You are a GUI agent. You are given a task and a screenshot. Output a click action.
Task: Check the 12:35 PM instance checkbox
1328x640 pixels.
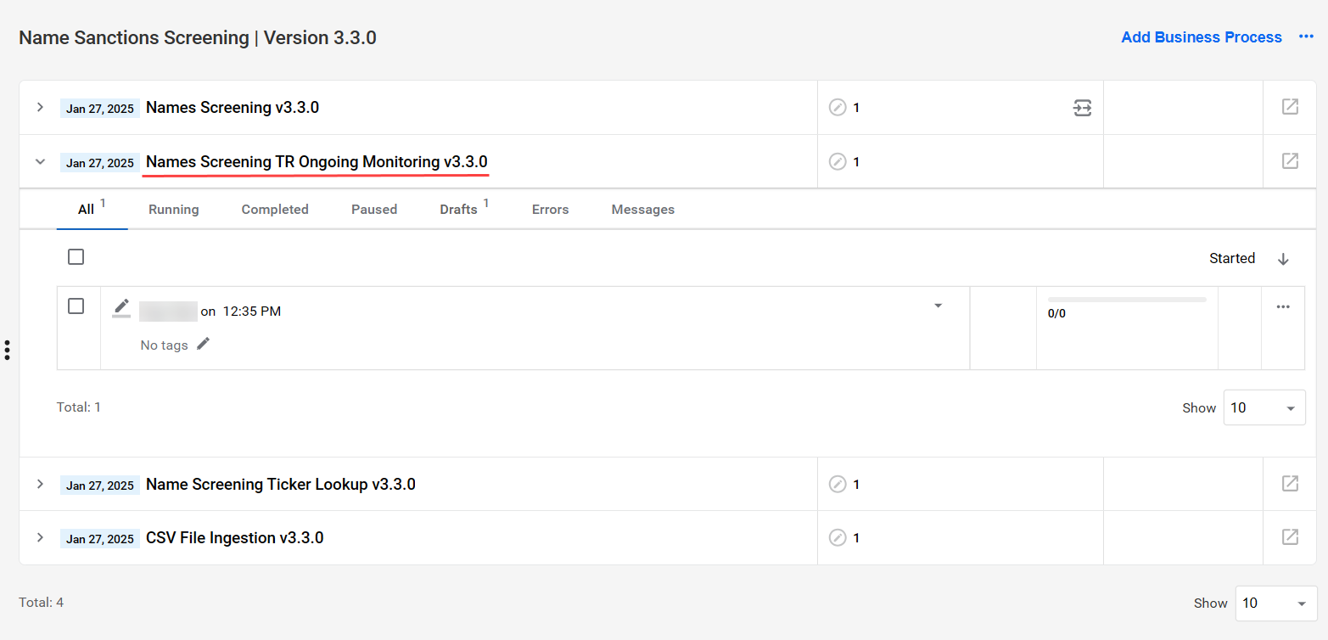tap(76, 306)
